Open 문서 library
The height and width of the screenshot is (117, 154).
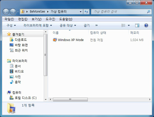pos(18,66)
